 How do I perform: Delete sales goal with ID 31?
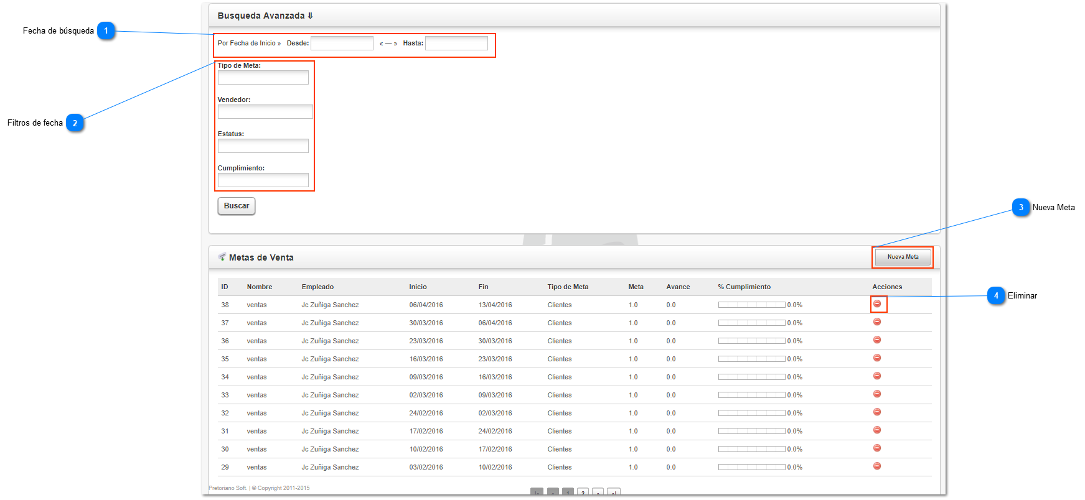pos(877,430)
